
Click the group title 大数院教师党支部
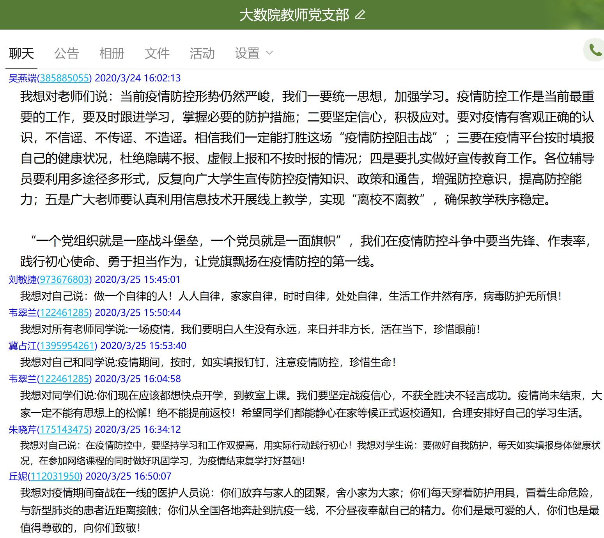click(x=294, y=15)
